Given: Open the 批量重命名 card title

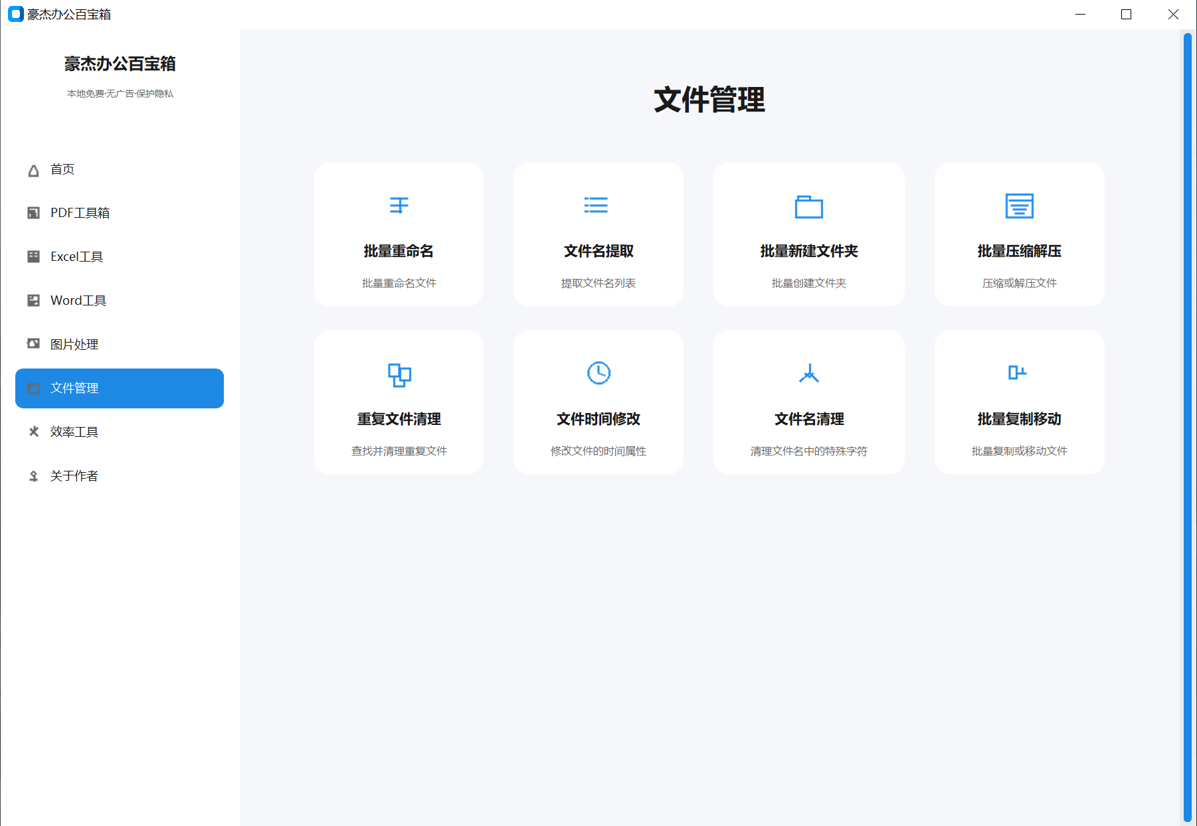Looking at the screenshot, I should [399, 251].
